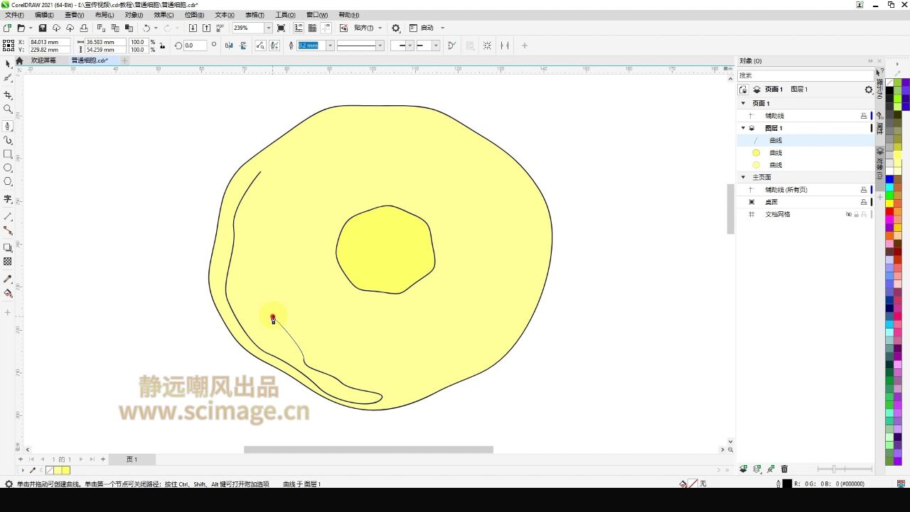Collapse the 图层 1 tree node

(743, 128)
